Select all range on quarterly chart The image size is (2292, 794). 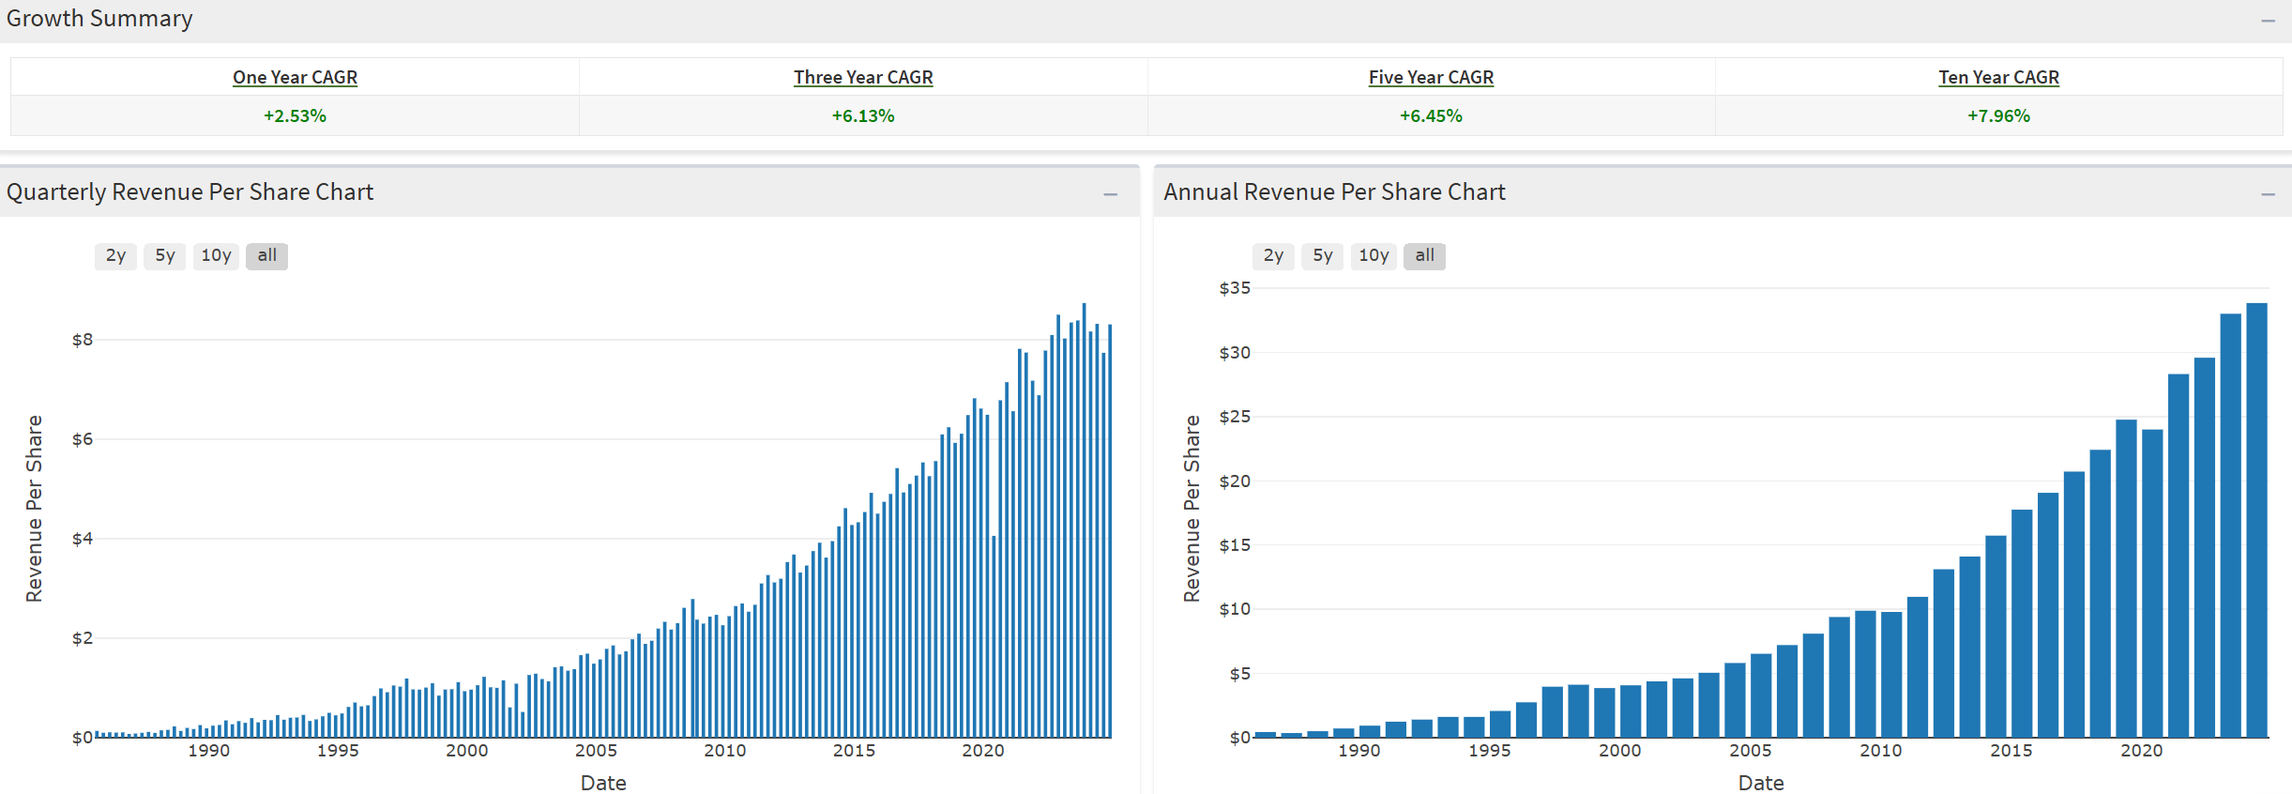point(266,255)
